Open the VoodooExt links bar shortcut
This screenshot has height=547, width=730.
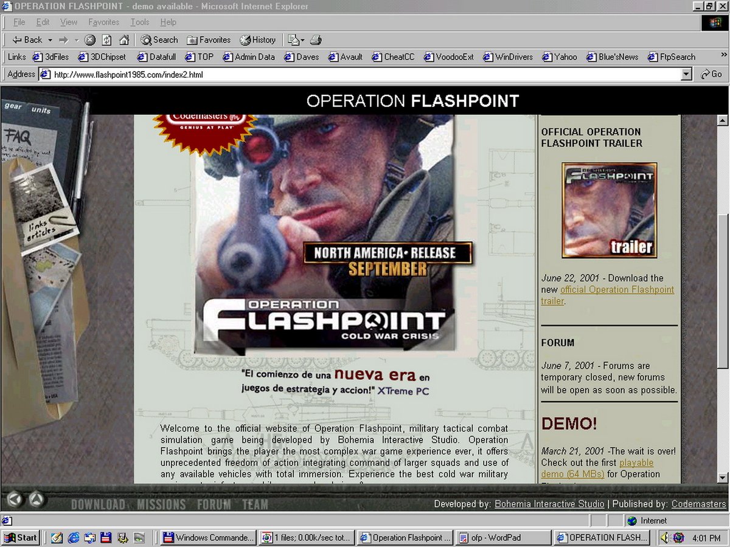pos(449,57)
